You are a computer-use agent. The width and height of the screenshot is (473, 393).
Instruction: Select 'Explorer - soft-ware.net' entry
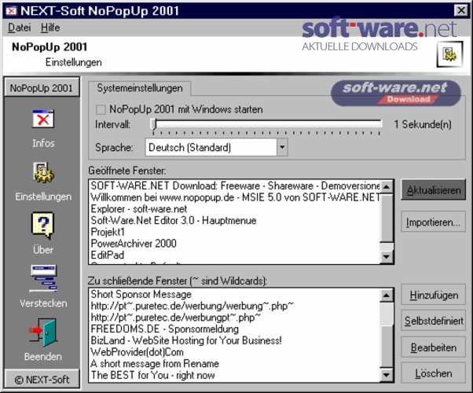(235, 208)
